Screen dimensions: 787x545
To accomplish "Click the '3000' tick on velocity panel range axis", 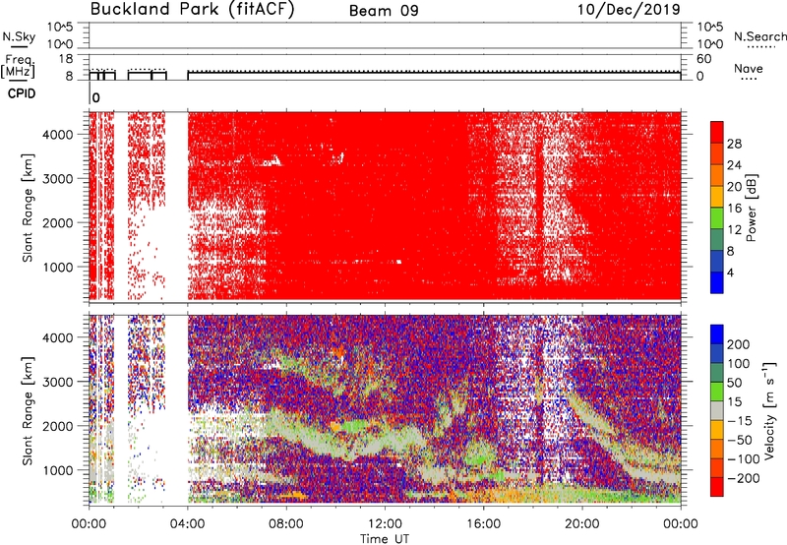I will pyautogui.click(x=57, y=382).
